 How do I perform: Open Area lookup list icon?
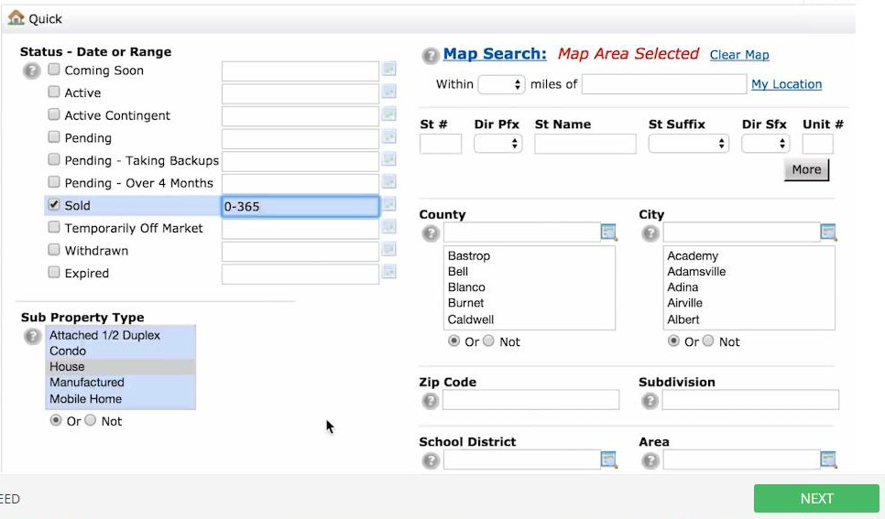coord(828,460)
